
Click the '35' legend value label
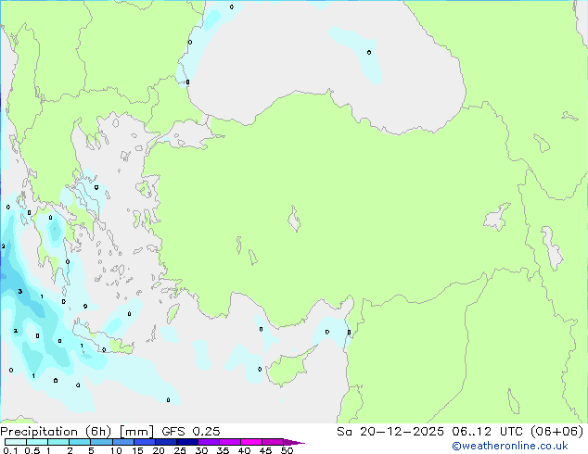[223, 450]
